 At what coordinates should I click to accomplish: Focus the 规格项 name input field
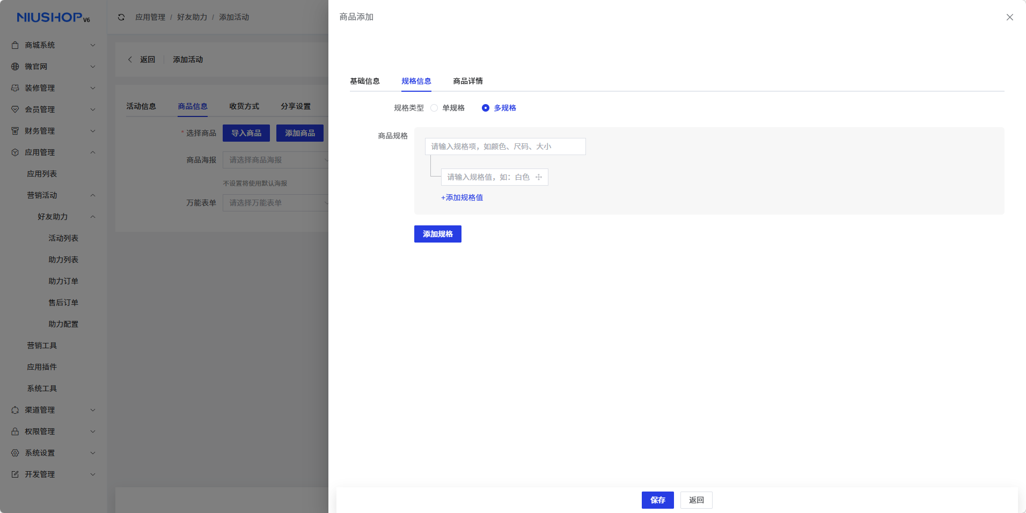[505, 146]
